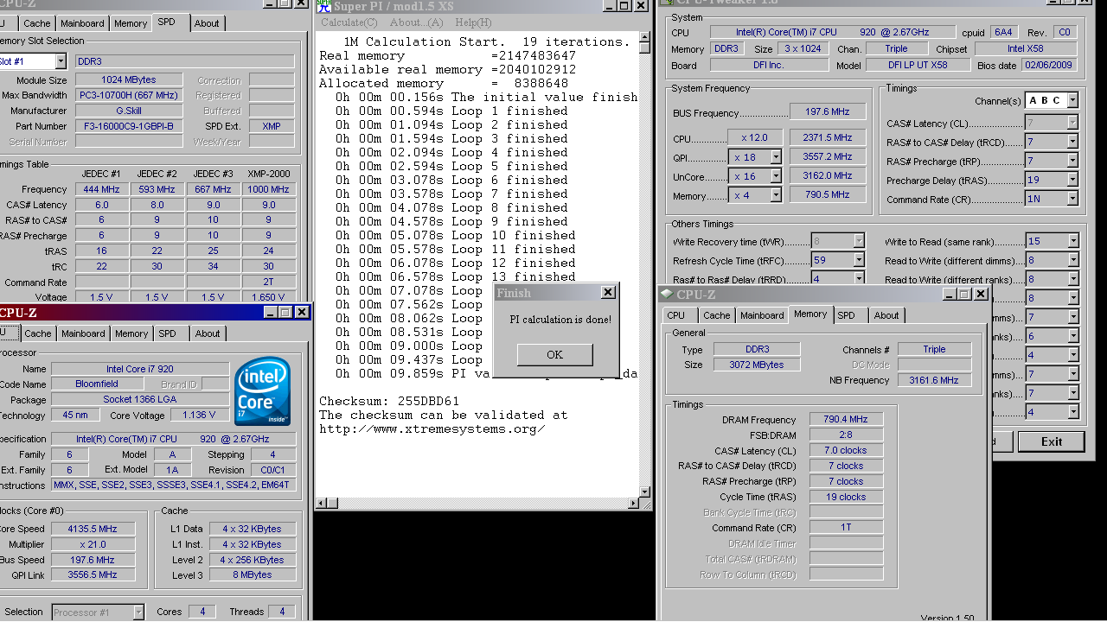This screenshot has width=1107, height=622.
Task: Click the NB Frequency 3161.6 MHz value
Action: point(934,380)
